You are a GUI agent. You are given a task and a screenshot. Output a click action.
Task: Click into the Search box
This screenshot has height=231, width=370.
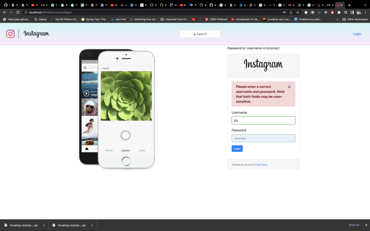point(200,34)
